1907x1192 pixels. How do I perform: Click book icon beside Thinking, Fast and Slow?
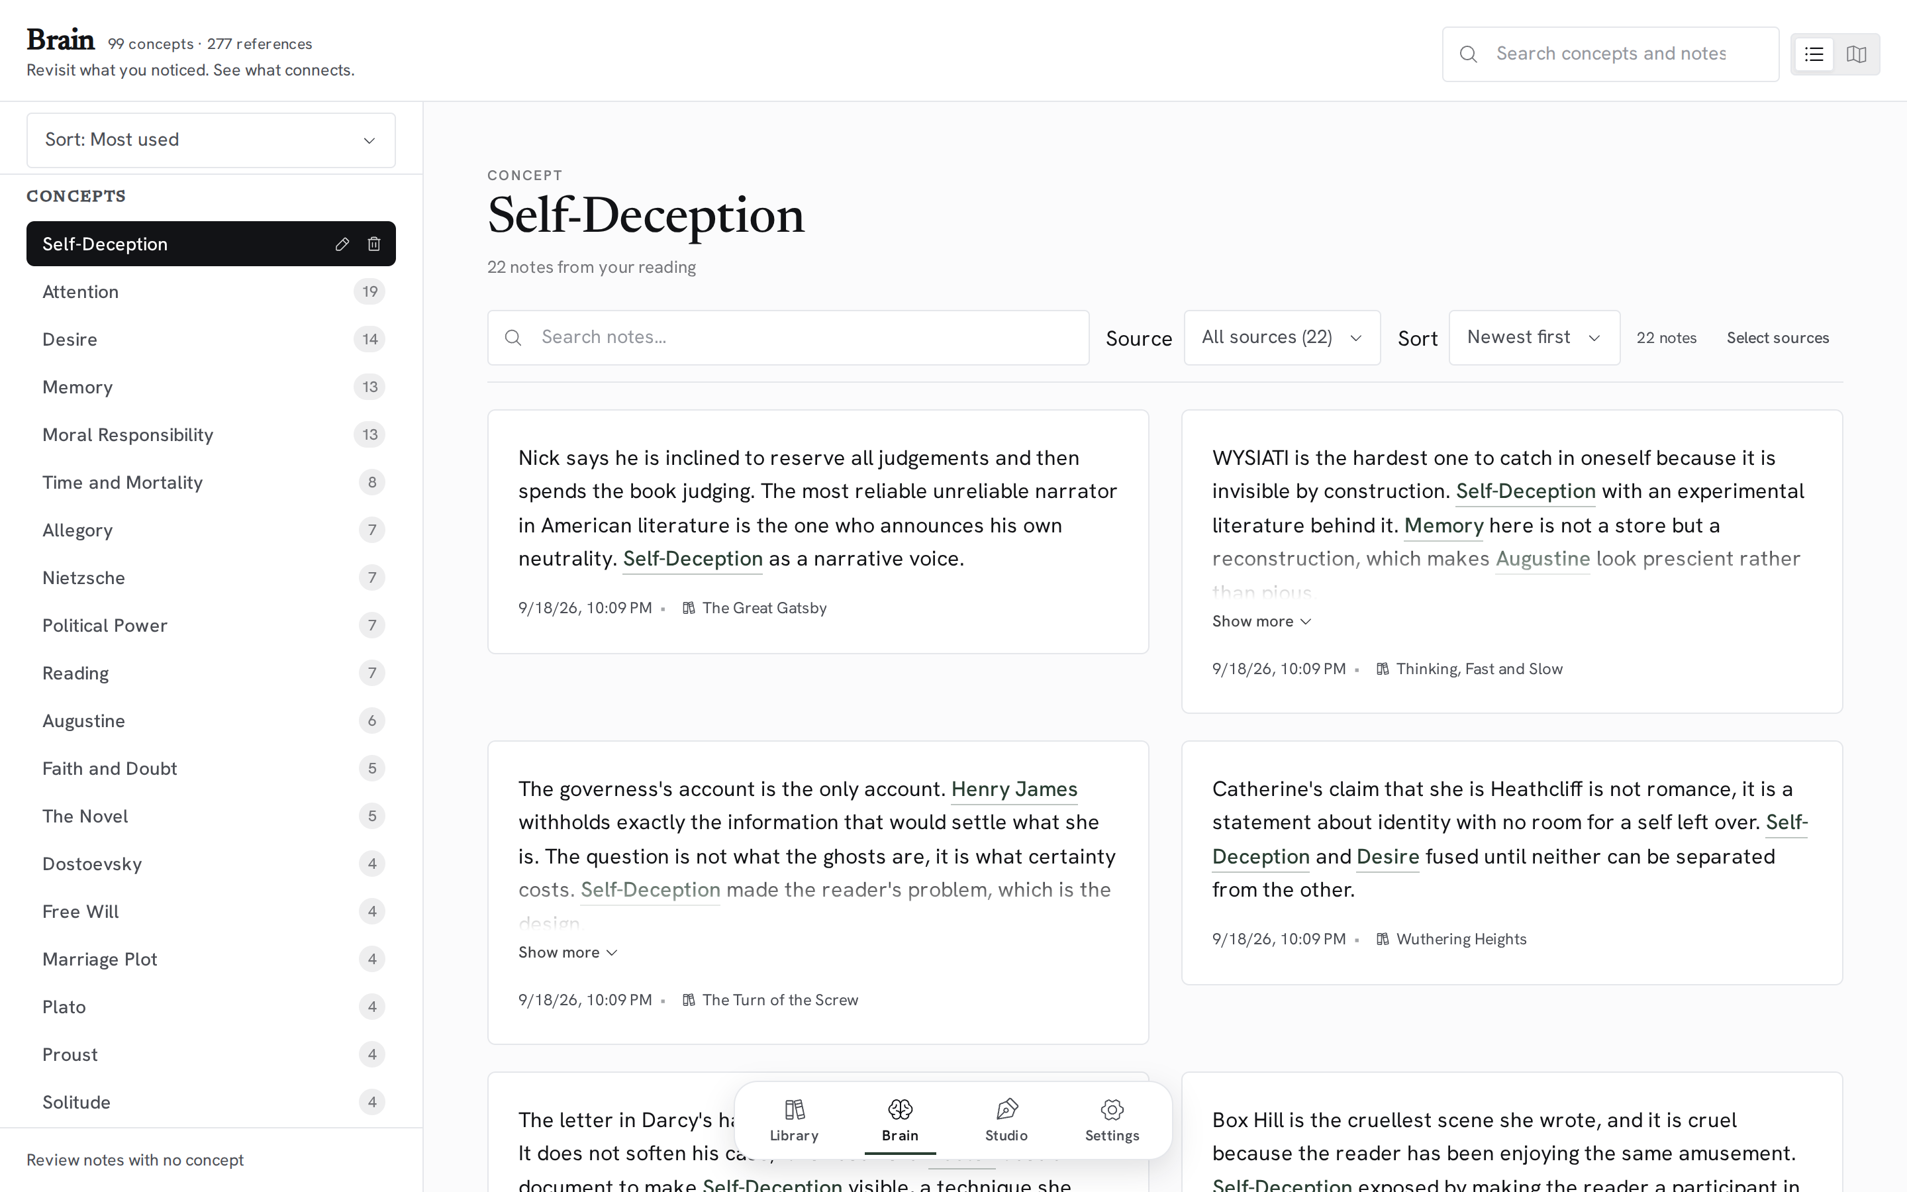point(1382,669)
